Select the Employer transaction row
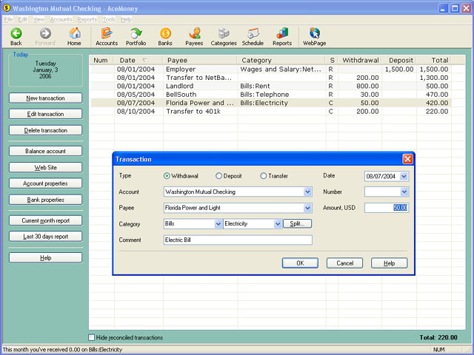The width and height of the screenshot is (474, 355). (x=270, y=69)
